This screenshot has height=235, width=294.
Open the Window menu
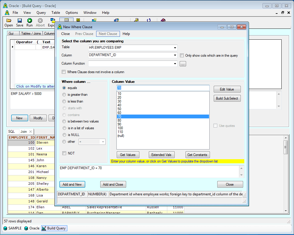[90, 13]
